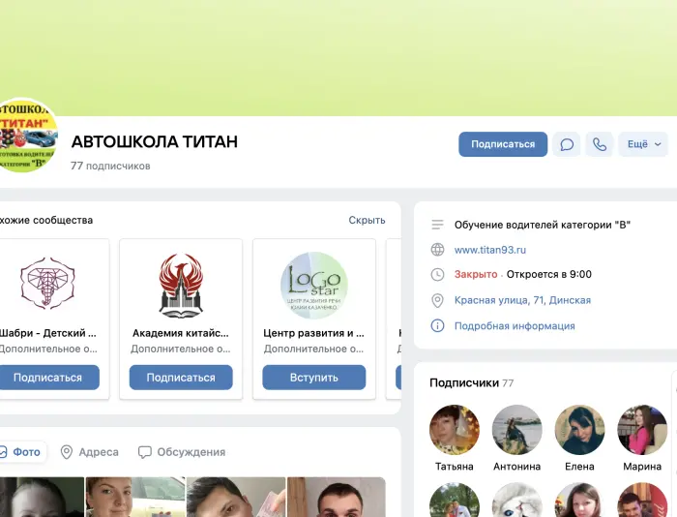Subscribe to 'Академия китайс...' community
The image size is (677, 517).
tap(181, 378)
